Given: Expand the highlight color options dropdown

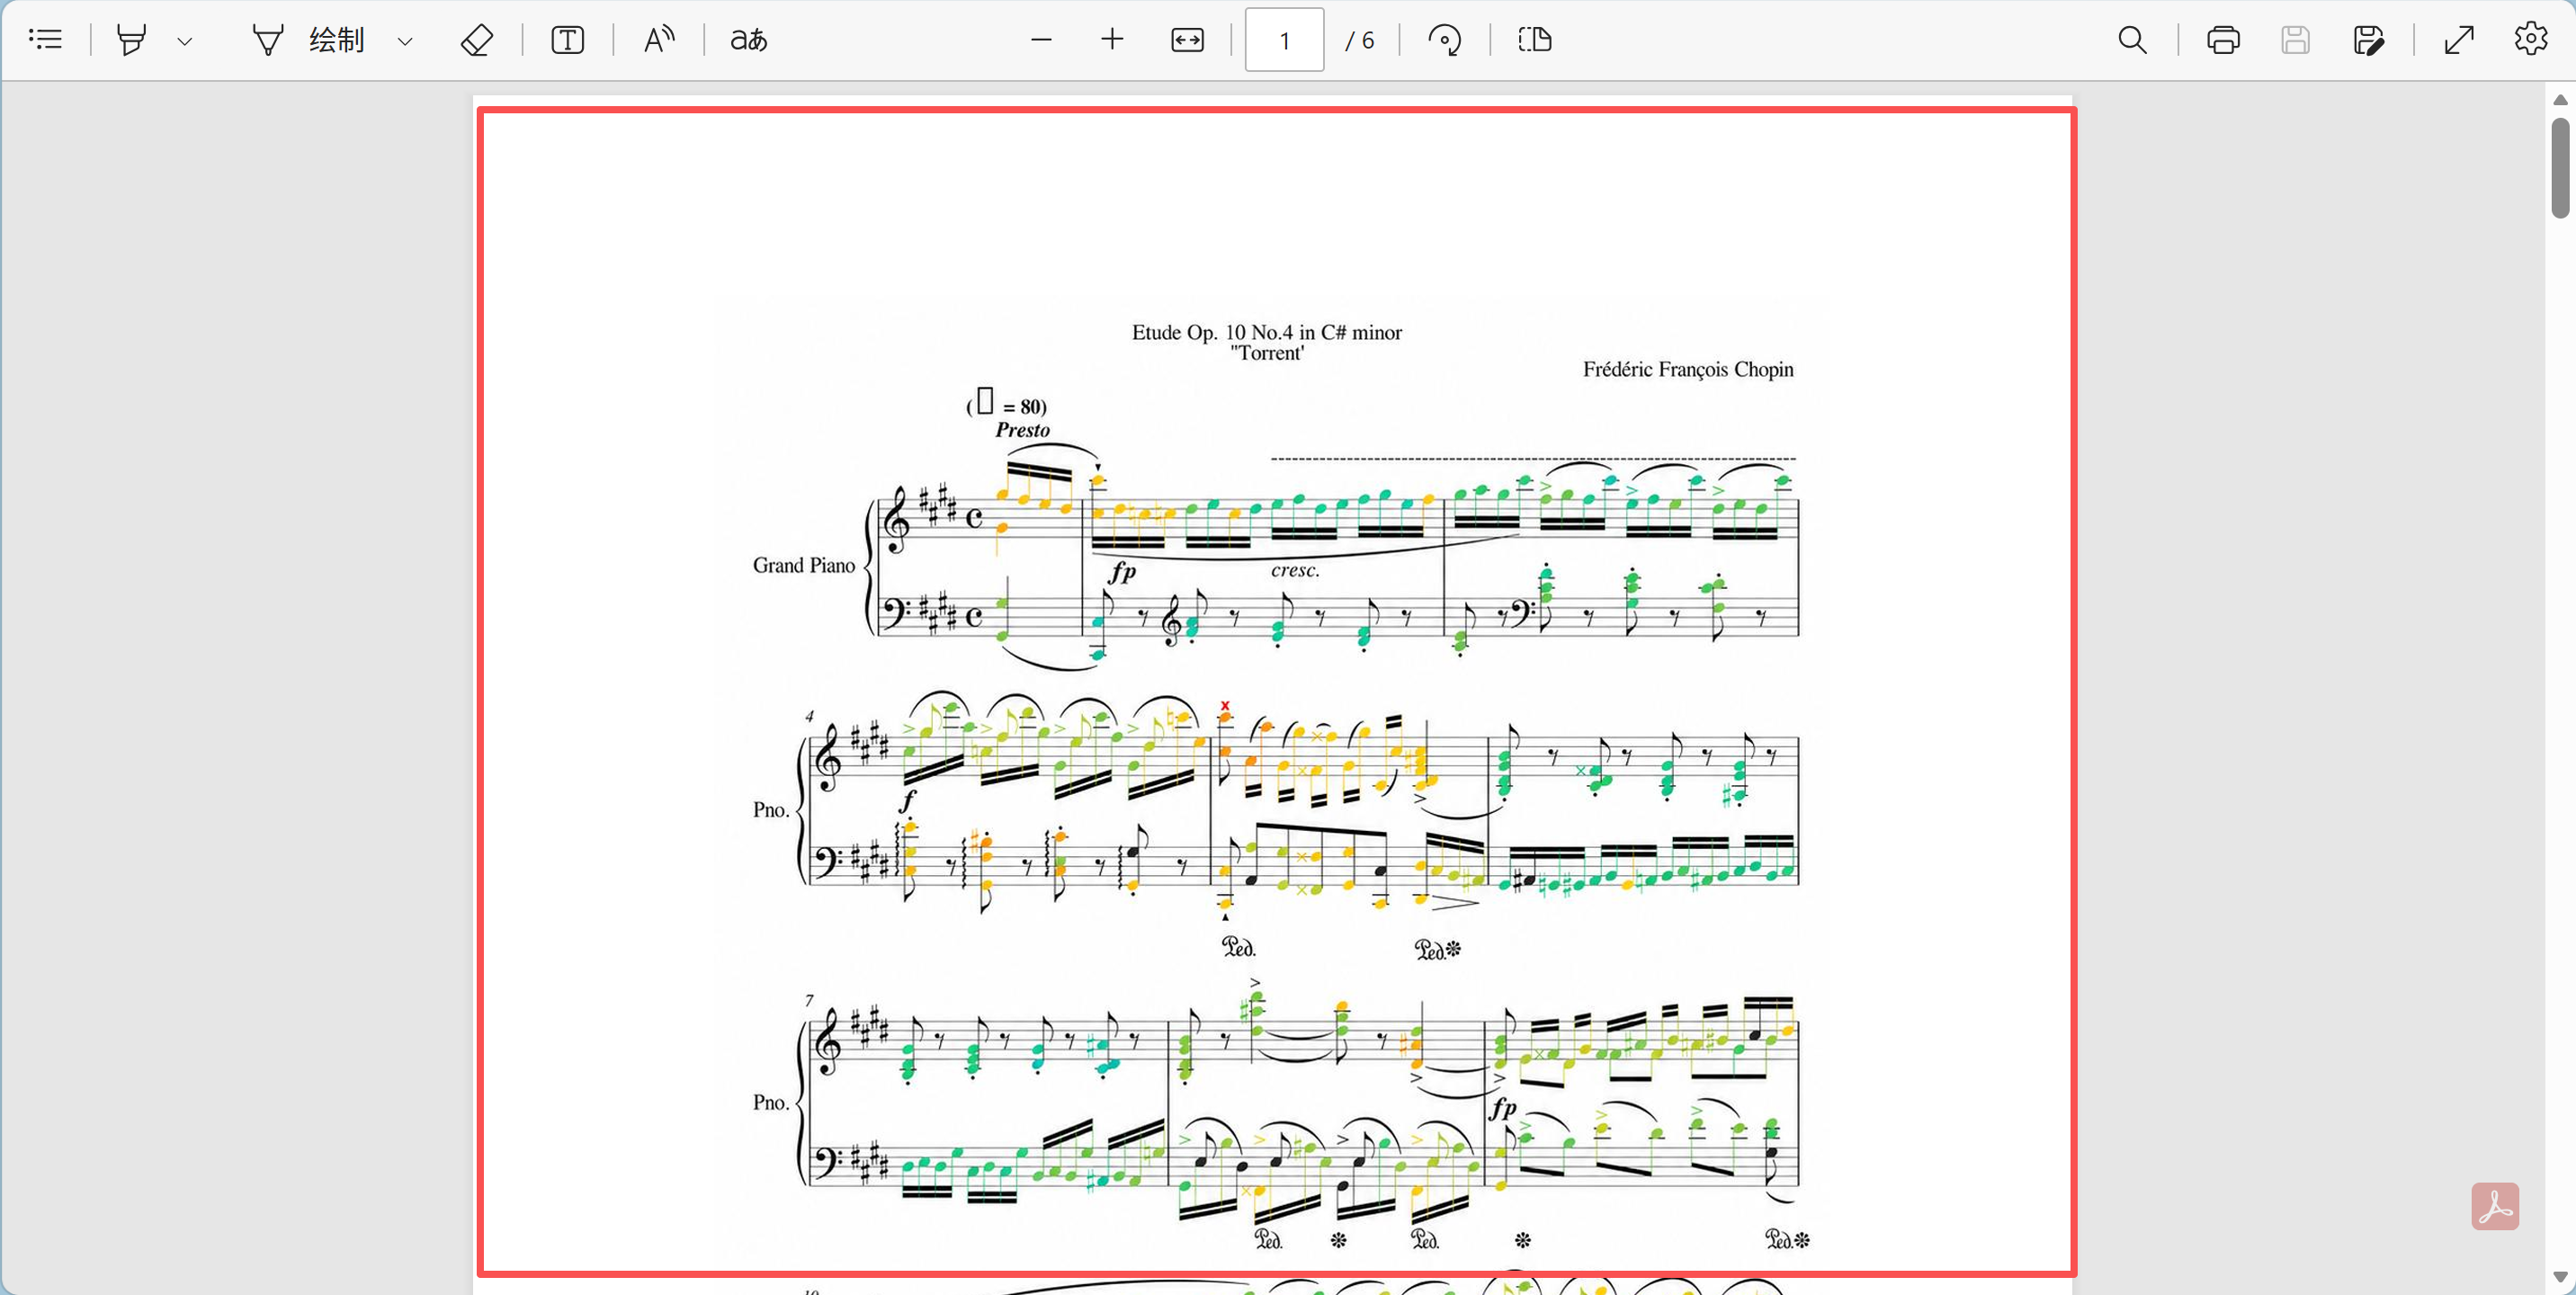Looking at the screenshot, I should 184,41.
